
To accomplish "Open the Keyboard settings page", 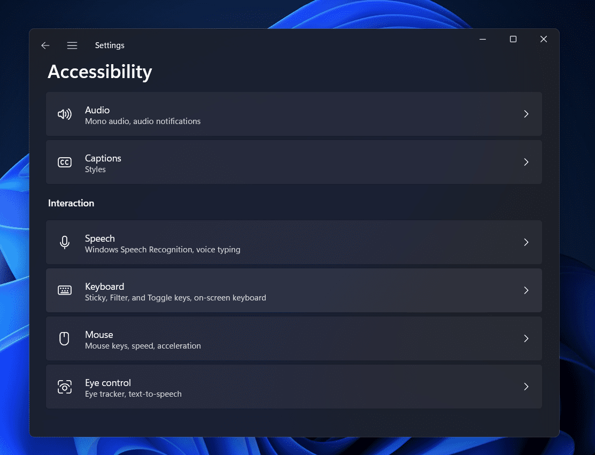I will coord(294,290).
